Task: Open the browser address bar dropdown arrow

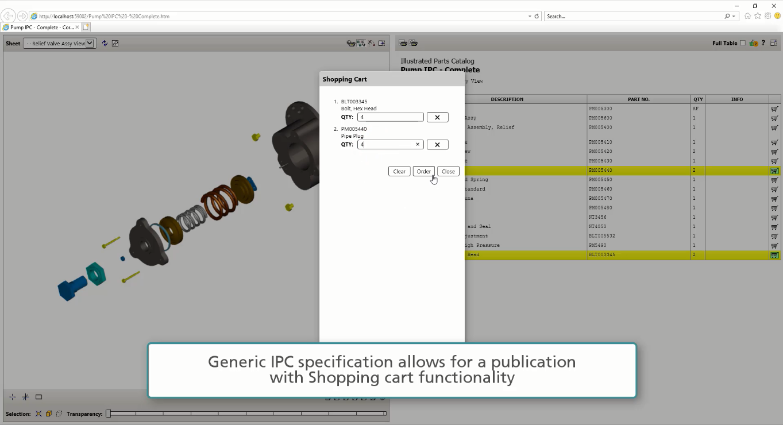Action: pyautogui.click(x=530, y=16)
